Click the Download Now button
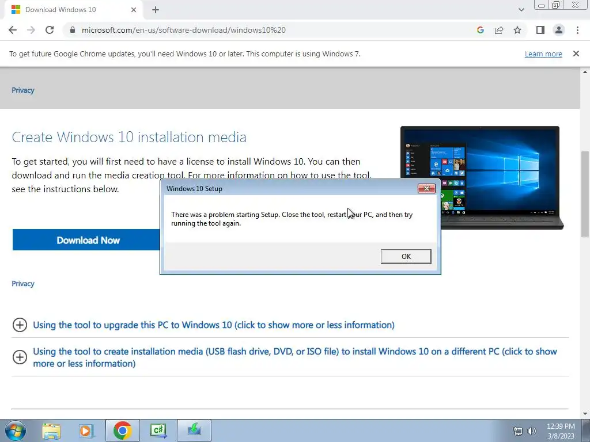Viewport: 590px width, 442px height. point(88,240)
